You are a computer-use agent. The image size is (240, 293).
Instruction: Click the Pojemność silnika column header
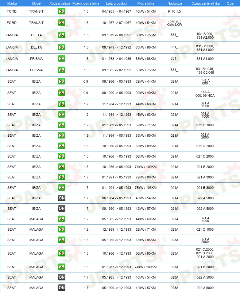86,3
